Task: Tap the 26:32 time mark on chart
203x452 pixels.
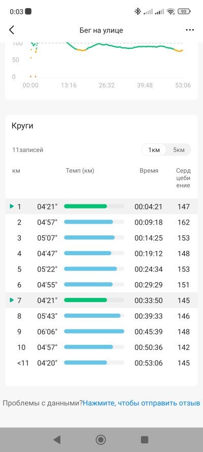Action: pyautogui.click(x=107, y=85)
